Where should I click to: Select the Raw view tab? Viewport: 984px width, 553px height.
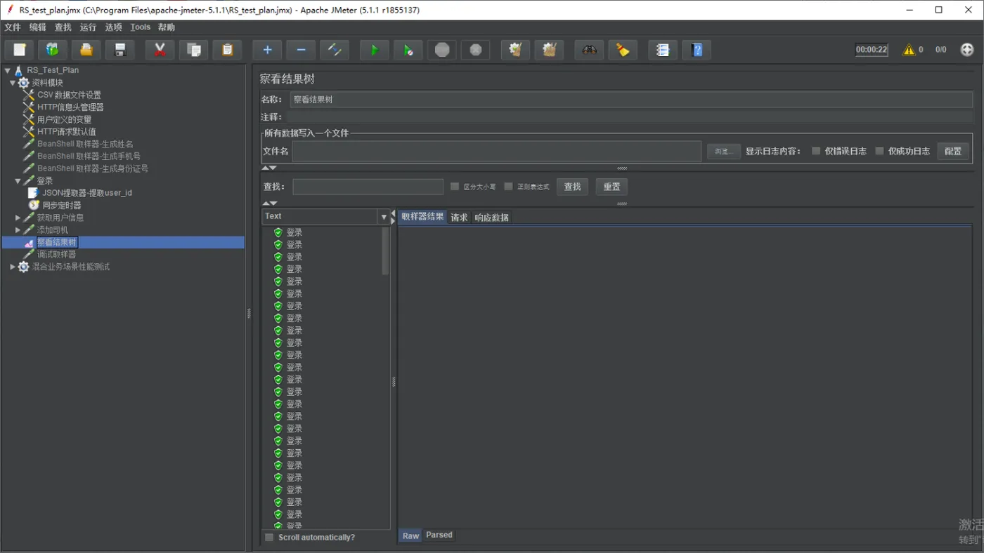tap(410, 535)
